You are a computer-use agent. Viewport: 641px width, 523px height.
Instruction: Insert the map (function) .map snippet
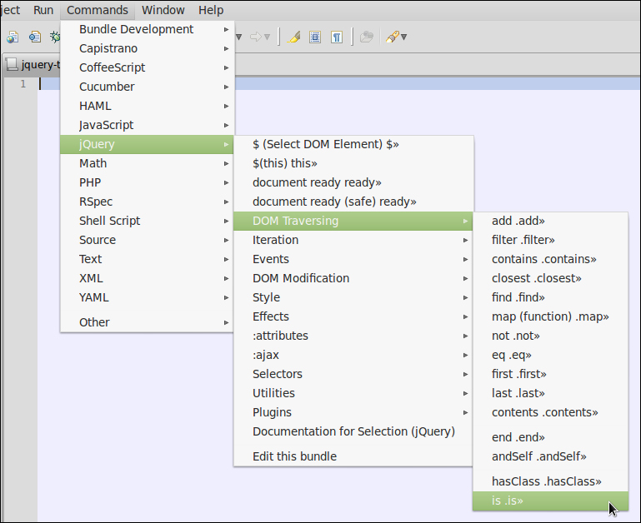(x=550, y=316)
